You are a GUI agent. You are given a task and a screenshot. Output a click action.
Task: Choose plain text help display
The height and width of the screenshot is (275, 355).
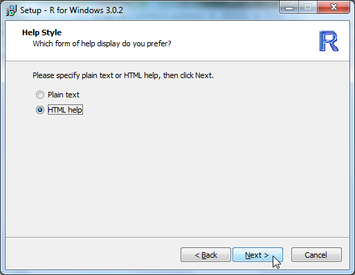click(40, 95)
